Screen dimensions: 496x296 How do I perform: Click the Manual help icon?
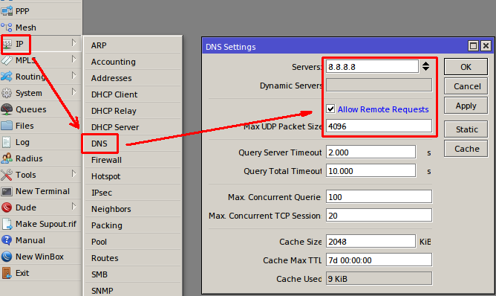7,240
